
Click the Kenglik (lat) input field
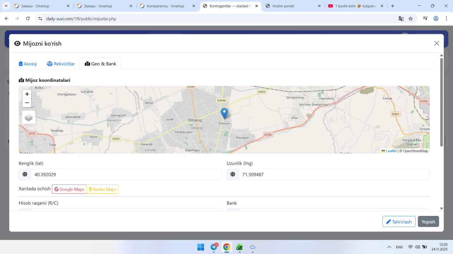click(126, 174)
